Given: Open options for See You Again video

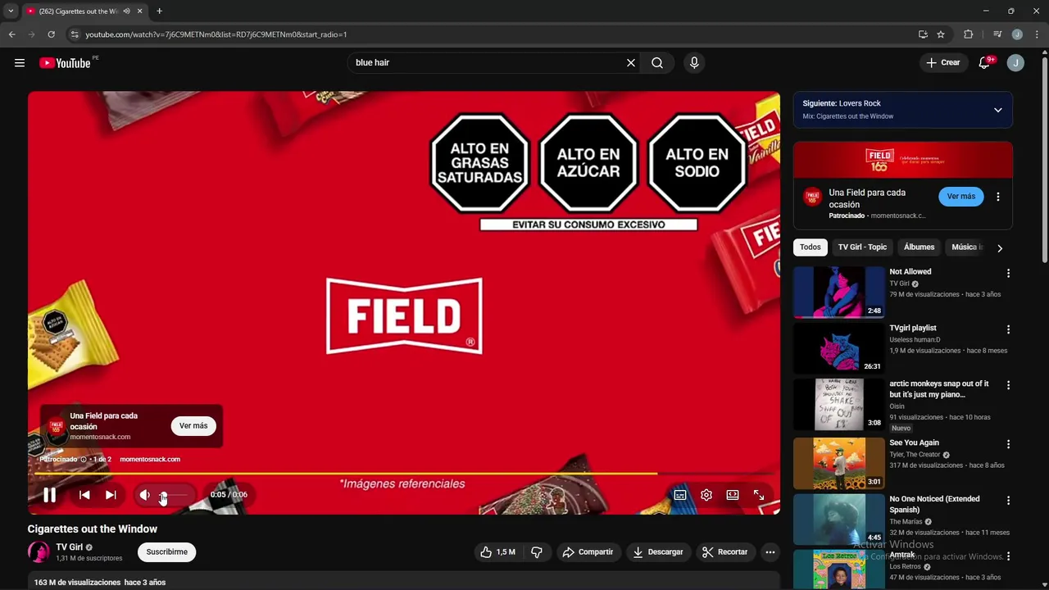Looking at the screenshot, I should [x=1009, y=444].
